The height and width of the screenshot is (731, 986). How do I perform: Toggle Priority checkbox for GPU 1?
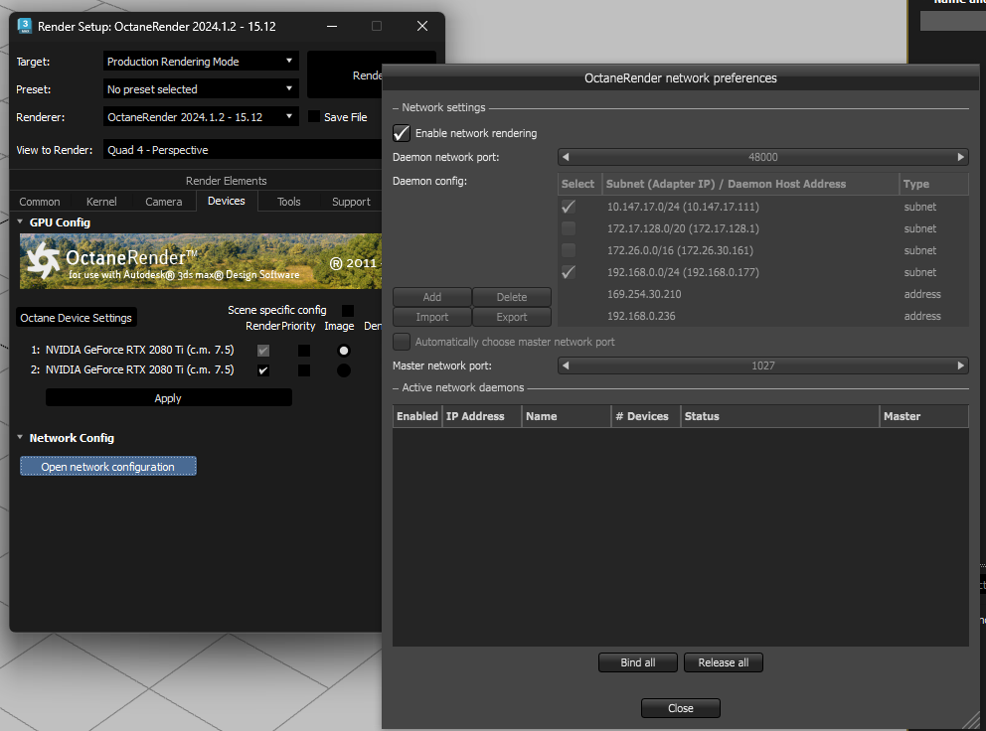point(304,351)
